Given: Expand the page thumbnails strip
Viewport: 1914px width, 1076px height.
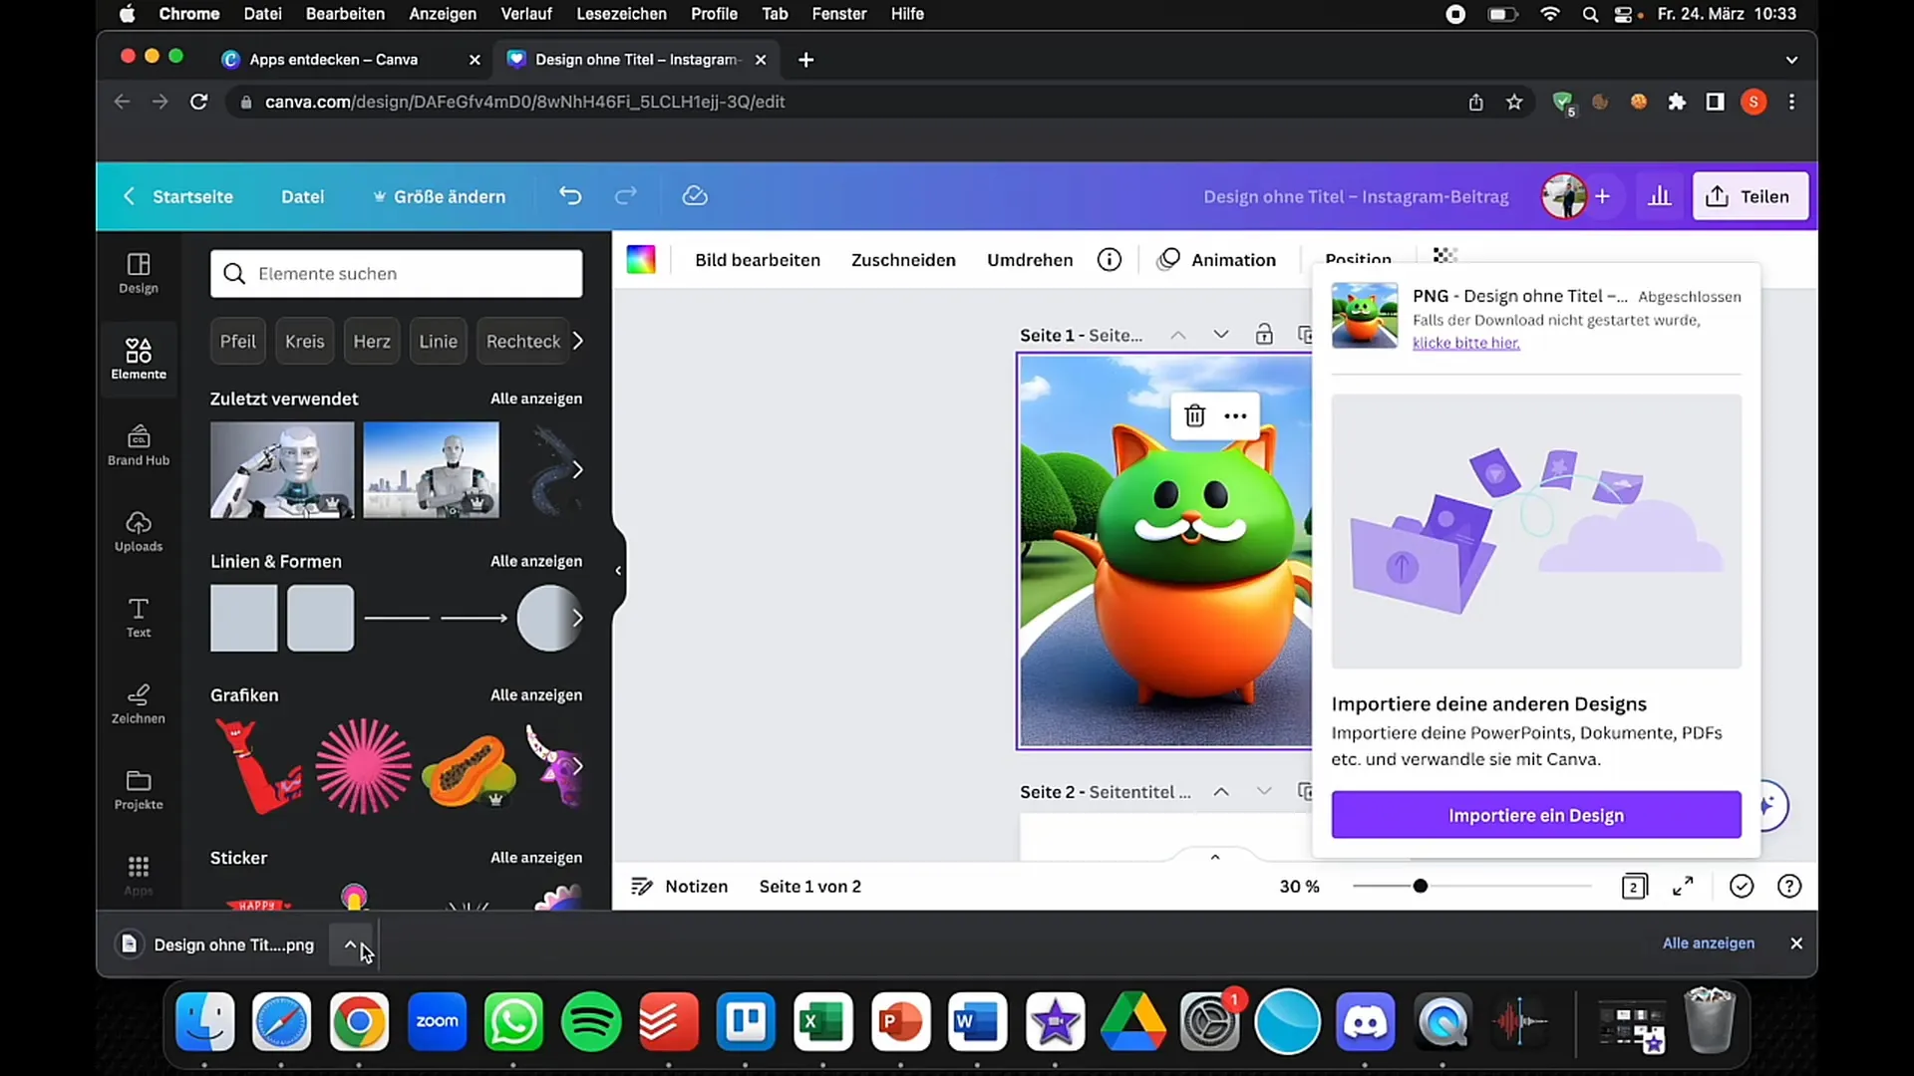Looking at the screenshot, I should tap(1215, 857).
